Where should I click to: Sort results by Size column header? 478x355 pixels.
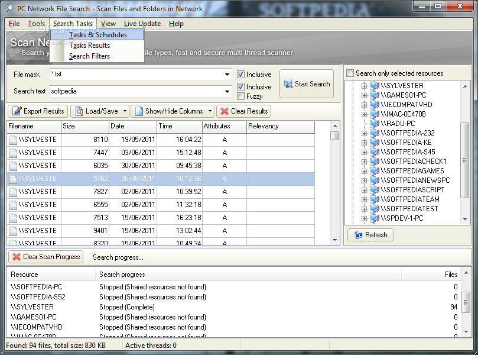pyautogui.click(x=84, y=127)
